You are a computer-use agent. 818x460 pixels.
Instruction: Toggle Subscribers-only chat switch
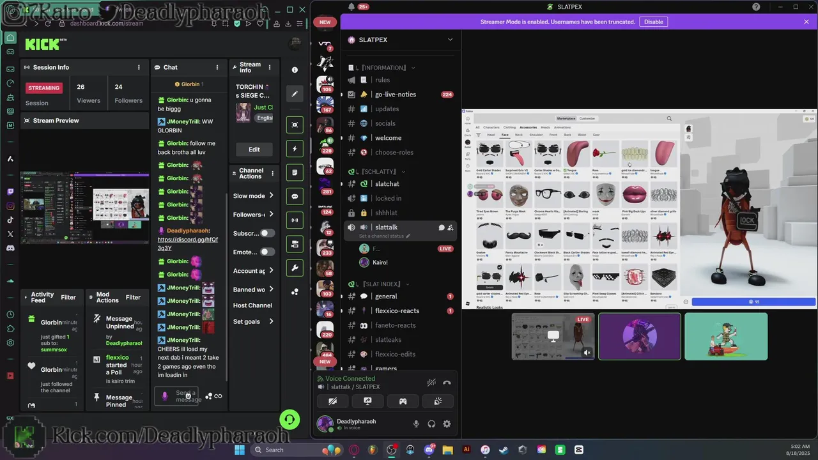click(267, 233)
